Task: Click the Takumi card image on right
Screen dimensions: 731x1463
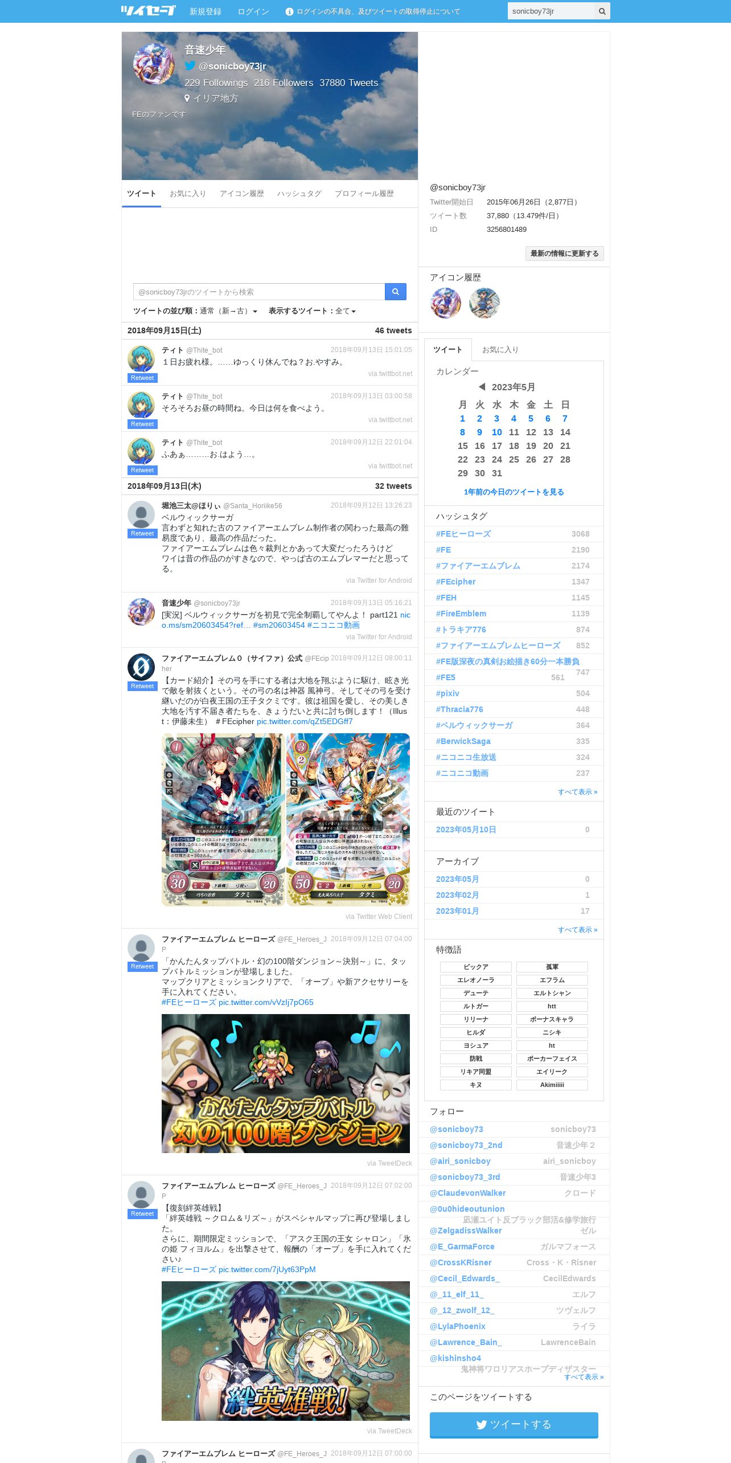Action: [x=348, y=819]
